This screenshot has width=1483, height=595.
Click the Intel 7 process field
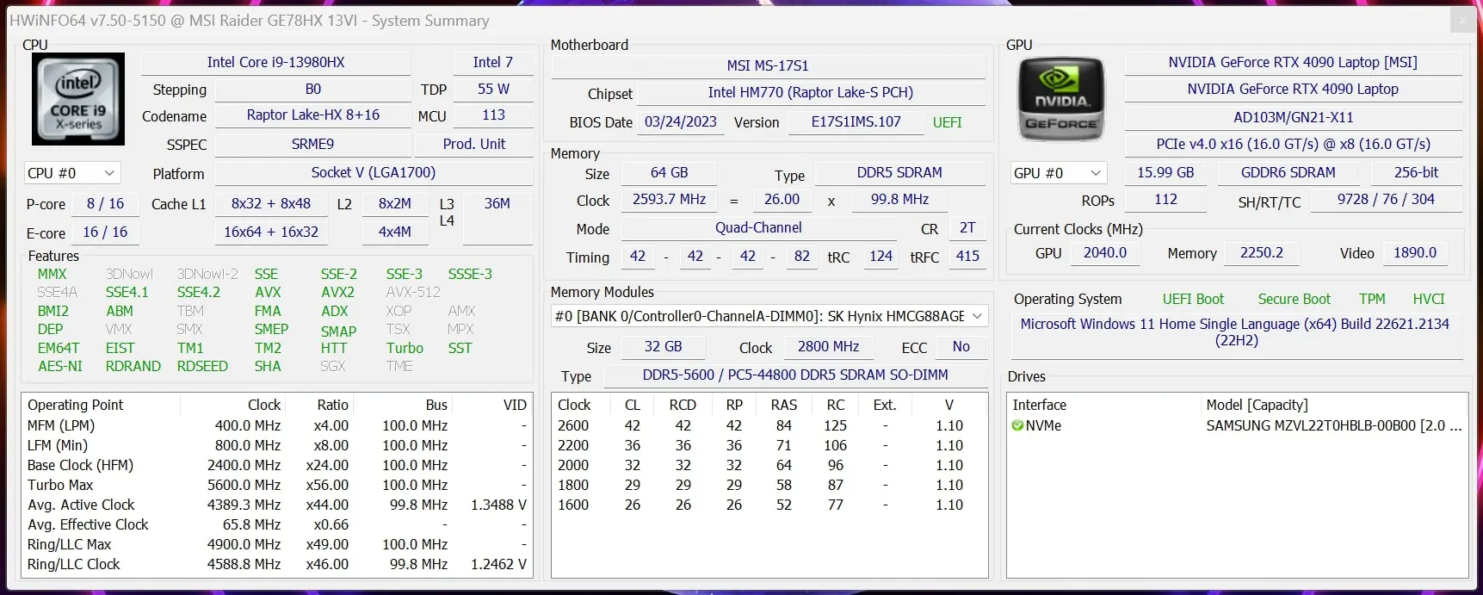click(492, 62)
